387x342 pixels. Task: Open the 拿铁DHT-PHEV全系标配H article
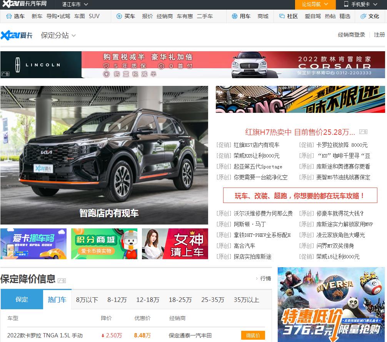point(262,235)
